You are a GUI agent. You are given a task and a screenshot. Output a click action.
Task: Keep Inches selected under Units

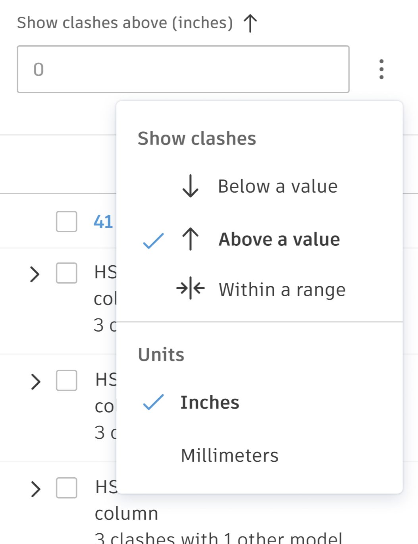[x=210, y=403]
